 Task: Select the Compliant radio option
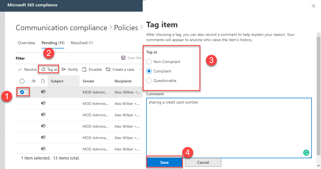(x=149, y=71)
